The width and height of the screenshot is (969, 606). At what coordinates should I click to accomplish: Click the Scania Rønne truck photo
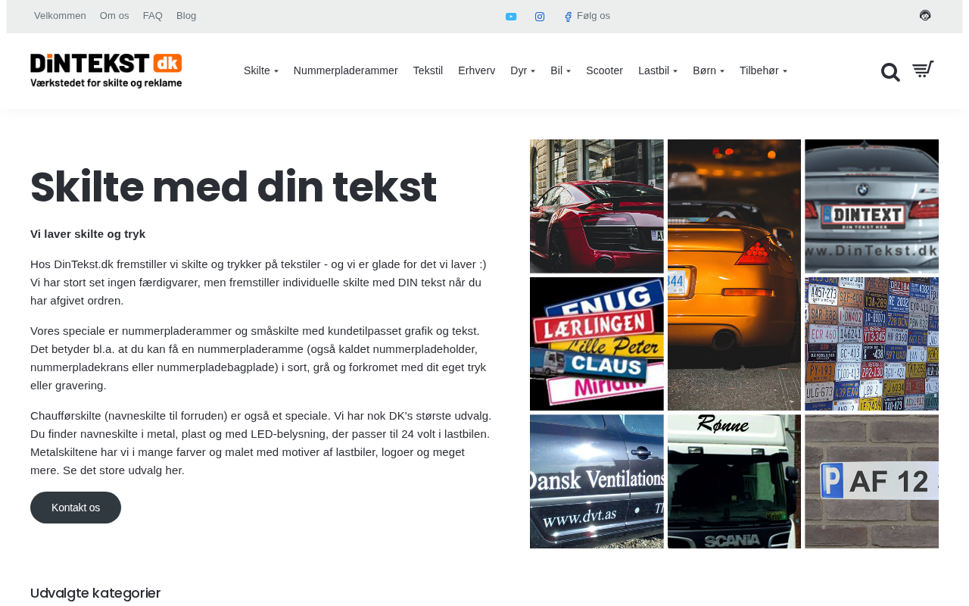pos(734,481)
